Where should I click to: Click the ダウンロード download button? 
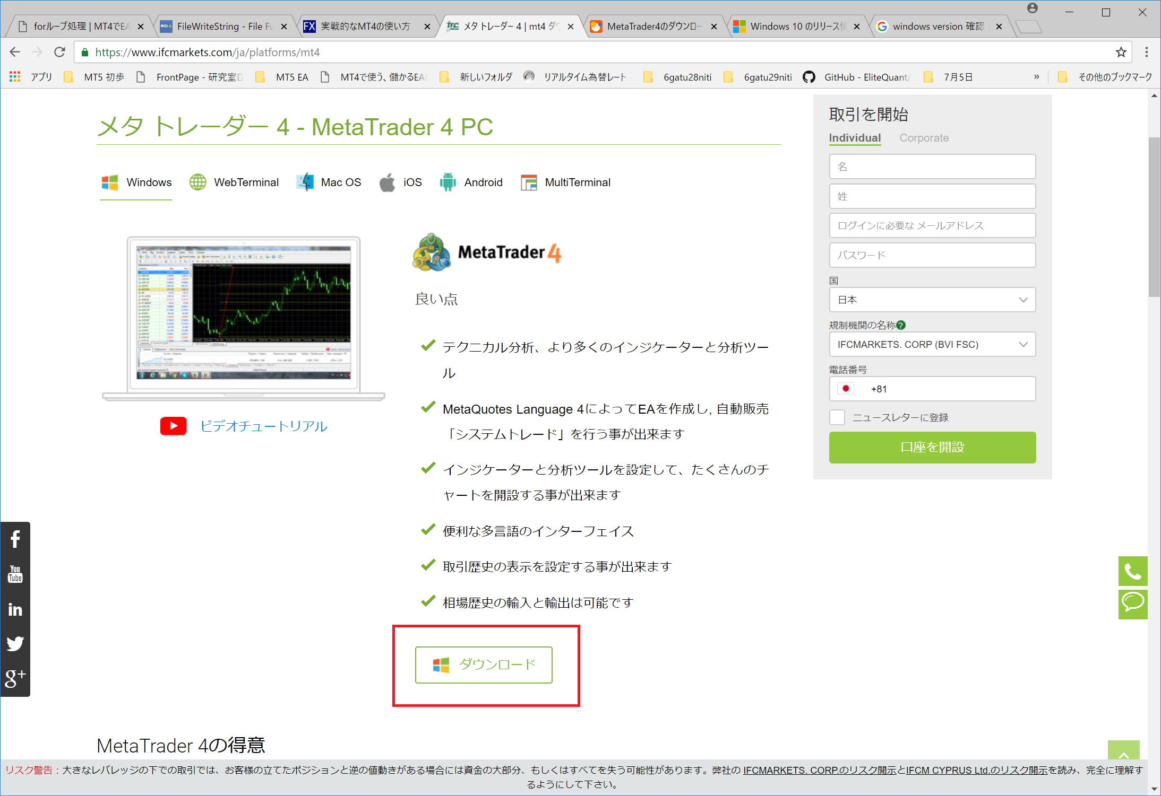(483, 664)
